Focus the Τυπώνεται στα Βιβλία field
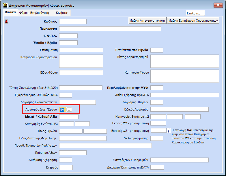 click(157, 50)
